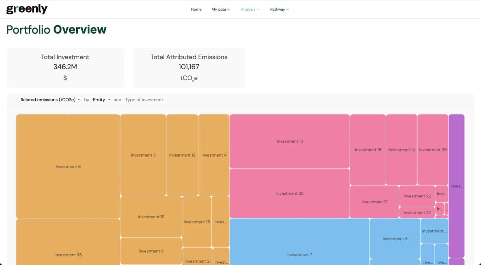This screenshot has width=481, height=265.
Task: Expand the Pathway menu
Action: (279, 9)
